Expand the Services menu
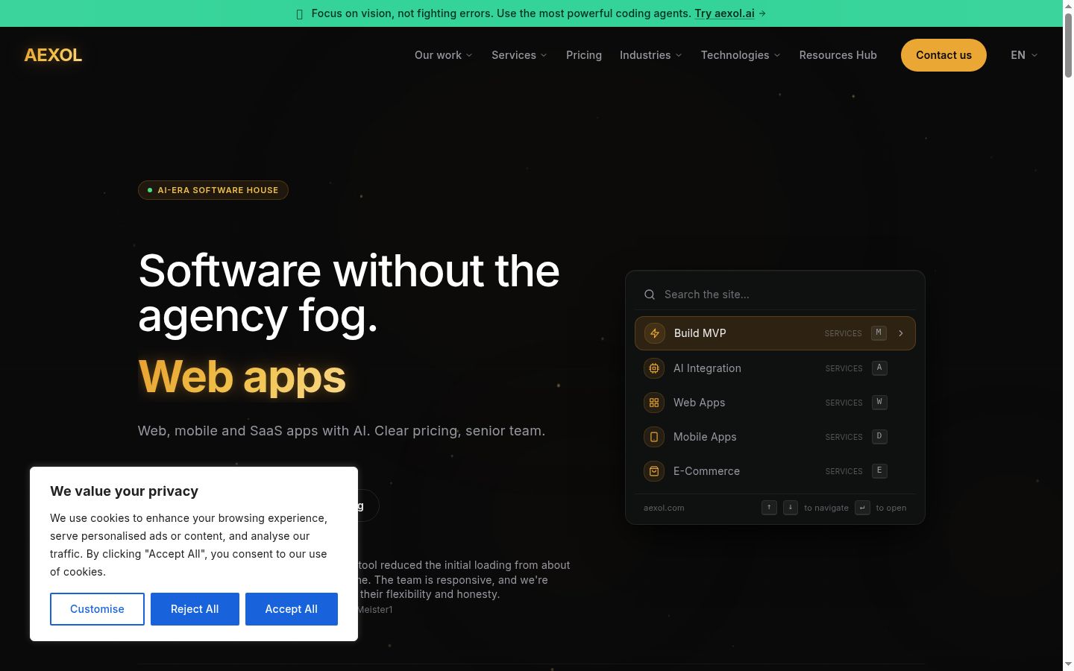1074x671 pixels. pyautogui.click(x=520, y=55)
